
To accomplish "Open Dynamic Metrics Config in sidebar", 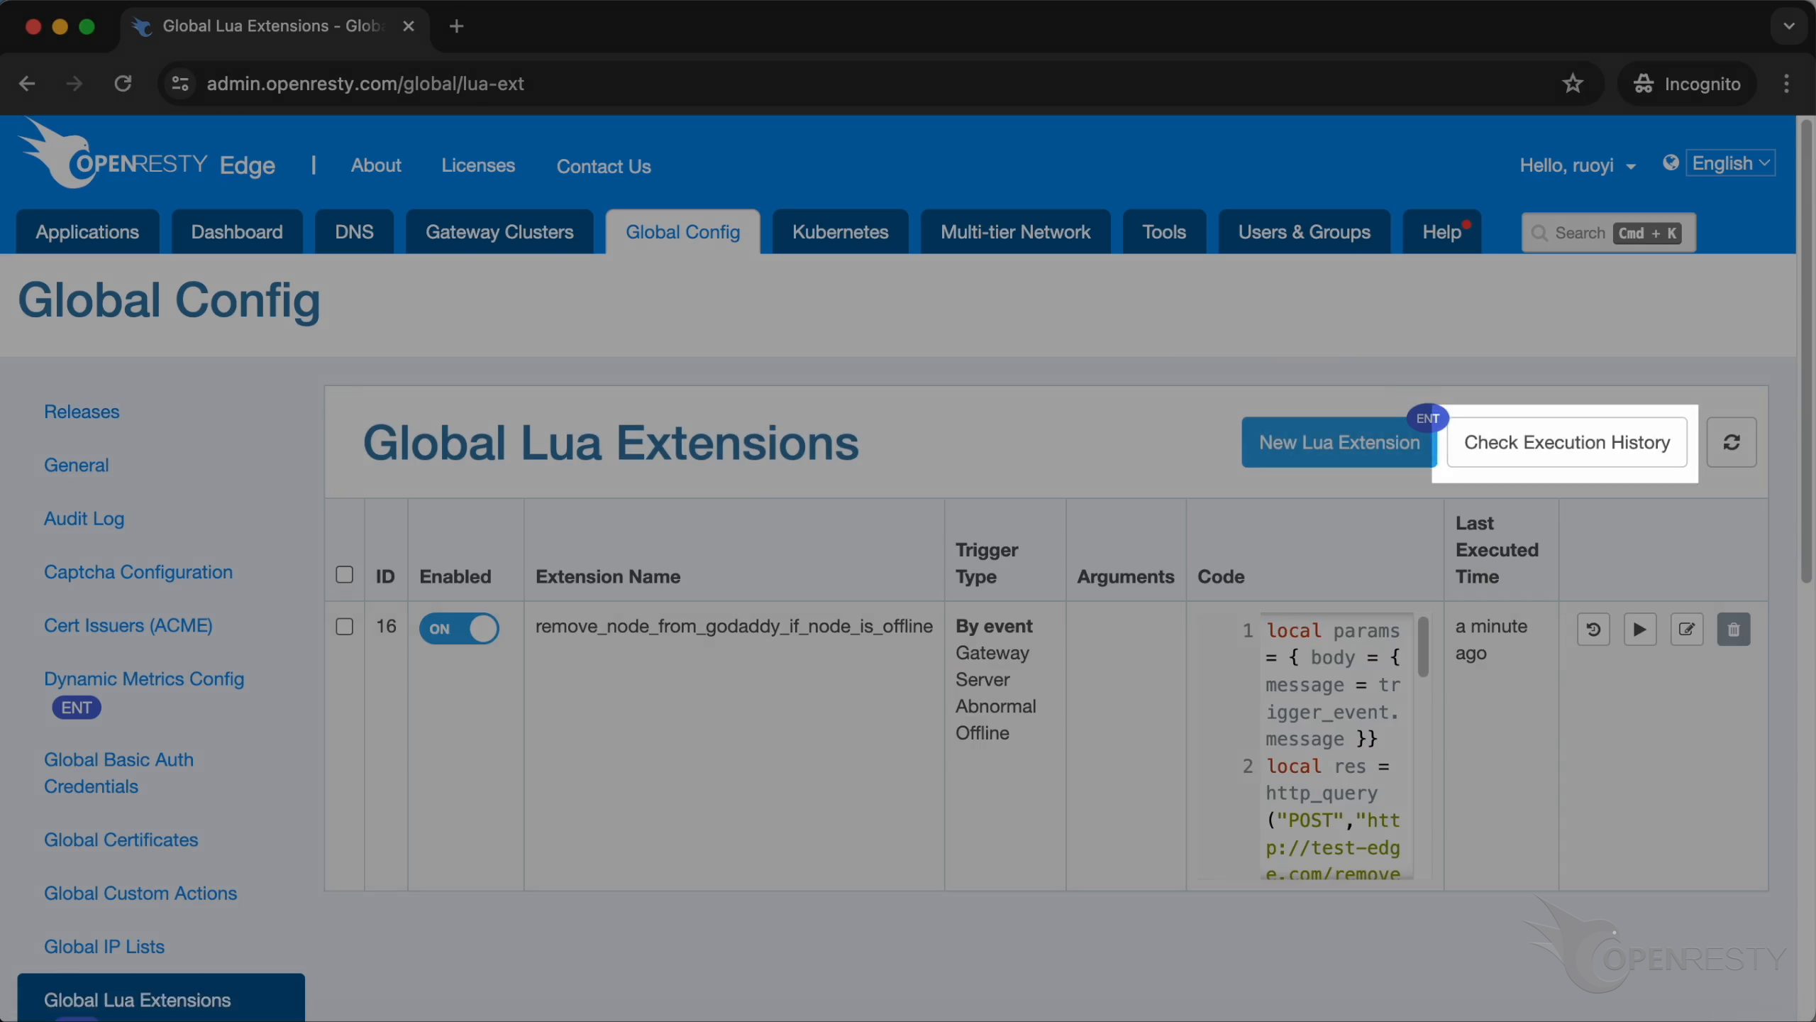I will [x=144, y=679].
